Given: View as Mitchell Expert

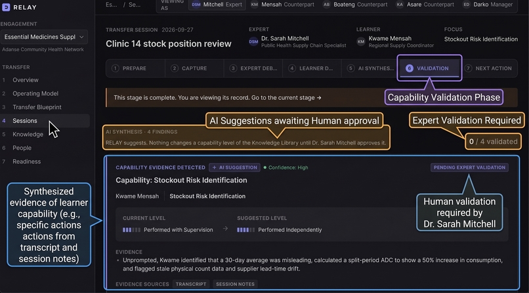Looking at the screenshot, I should [x=217, y=5].
